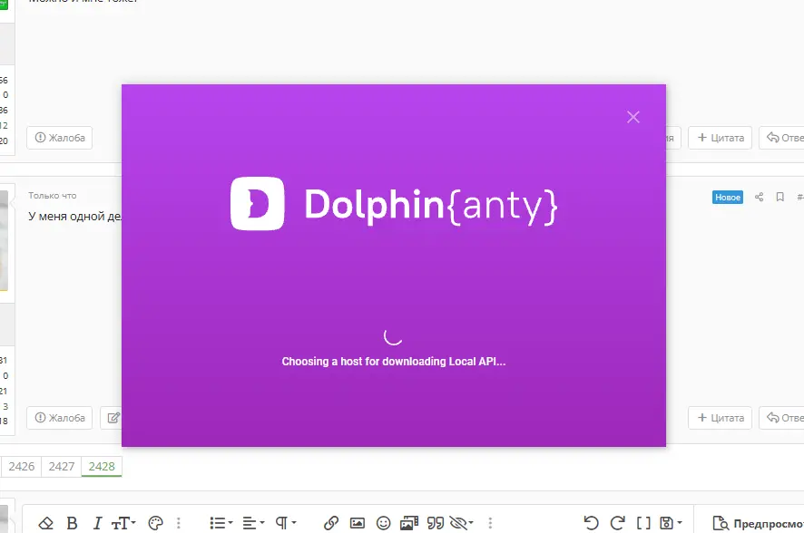Image resolution: width=804 pixels, height=533 pixels.
Task: Insert a quote block
Action: (436, 523)
